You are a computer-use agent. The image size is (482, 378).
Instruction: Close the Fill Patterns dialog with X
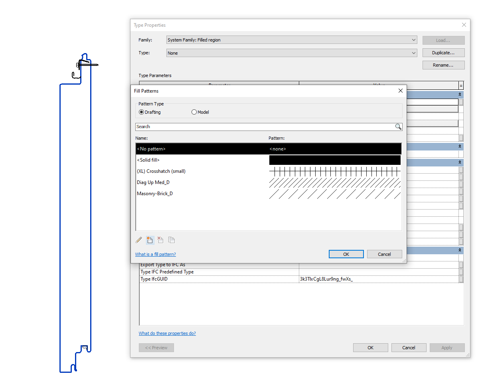tap(401, 91)
